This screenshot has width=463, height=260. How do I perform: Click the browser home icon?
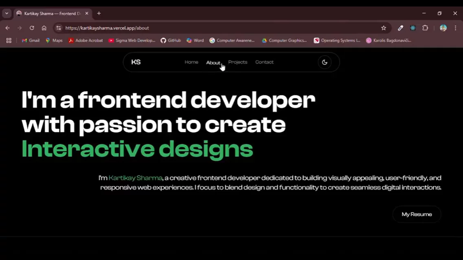click(44, 28)
